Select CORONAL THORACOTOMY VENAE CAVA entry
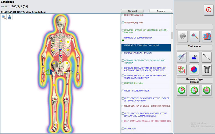 (x=145, y=77)
